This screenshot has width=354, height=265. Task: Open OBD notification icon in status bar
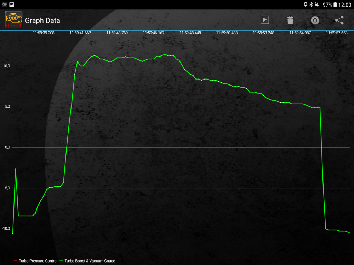coord(5,5)
